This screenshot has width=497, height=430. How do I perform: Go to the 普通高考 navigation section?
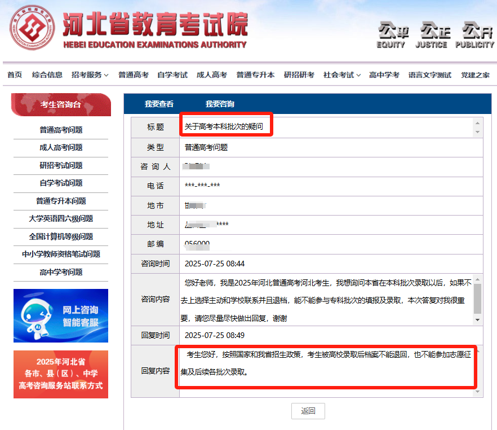(134, 75)
